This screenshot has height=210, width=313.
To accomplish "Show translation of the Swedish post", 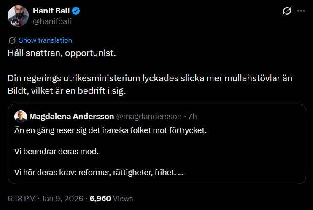I will [45, 40].
